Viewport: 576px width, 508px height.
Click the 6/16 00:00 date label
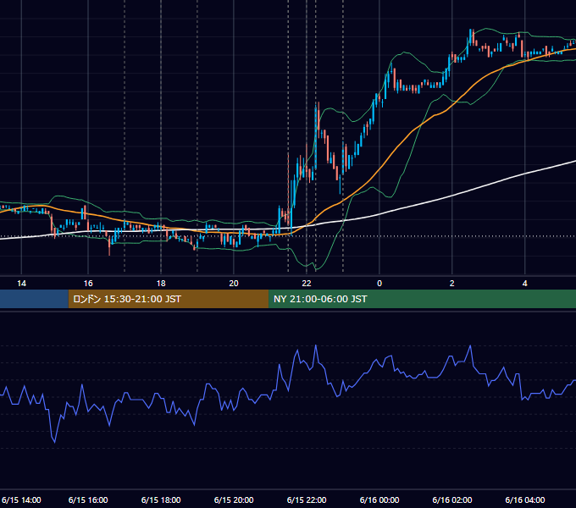tap(379, 500)
